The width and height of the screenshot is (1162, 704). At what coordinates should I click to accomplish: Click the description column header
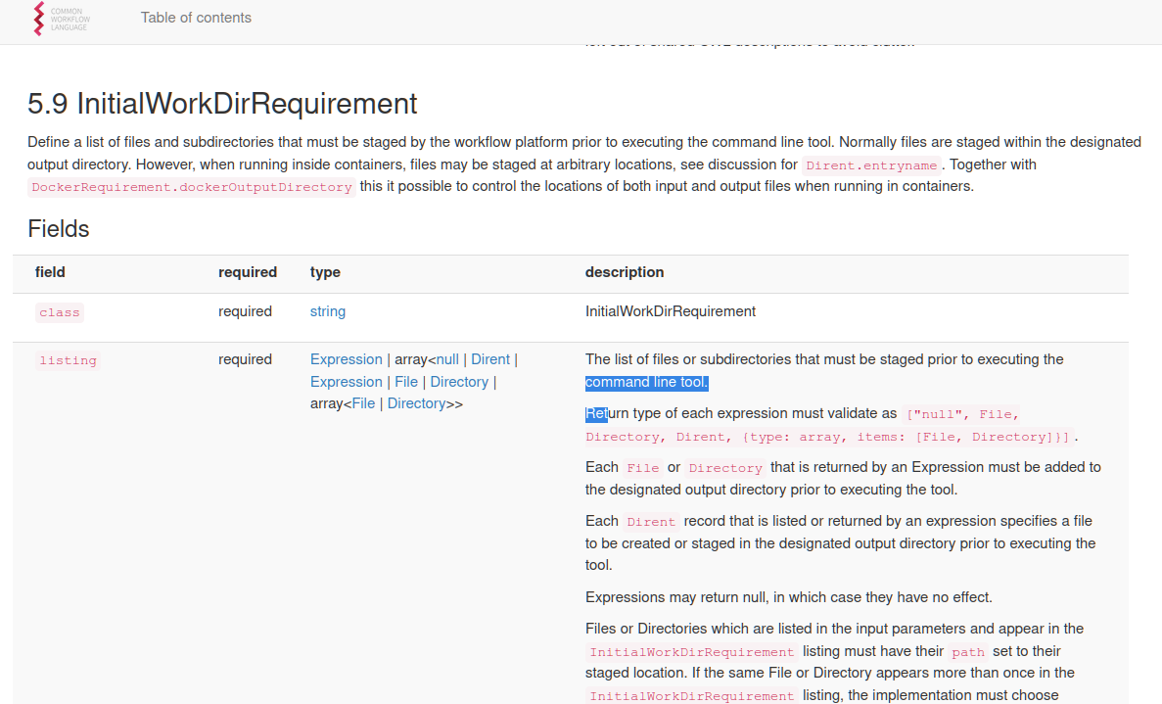coord(625,272)
